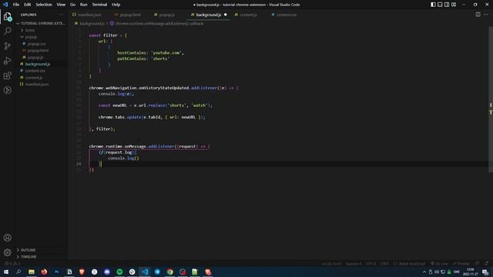
Task: Open the Explorer view in activity bar
Action: pyautogui.click(x=8, y=16)
